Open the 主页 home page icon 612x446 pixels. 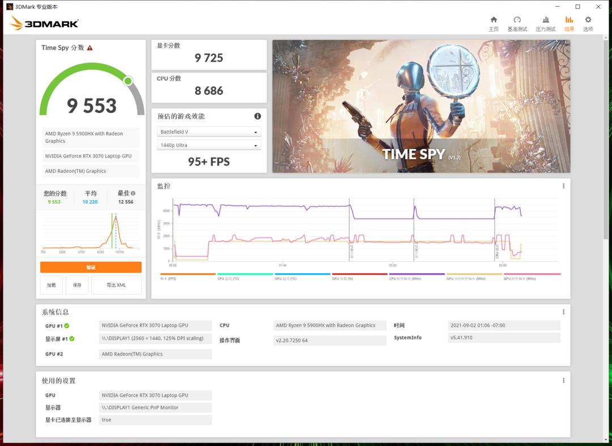click(494, 21)
